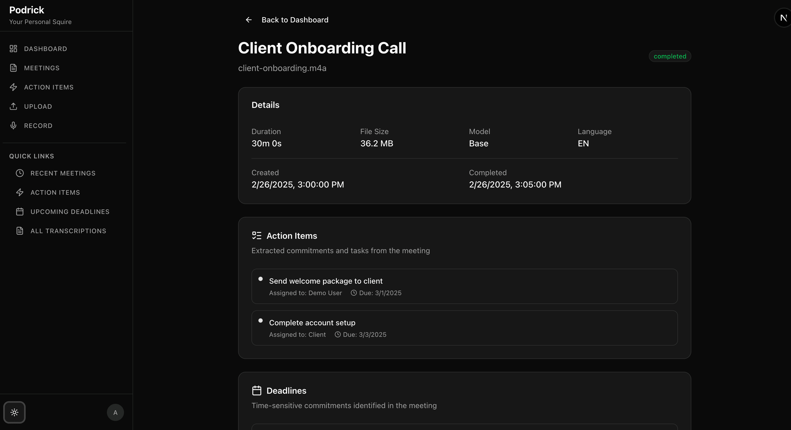Image resolution: width=791 pixels, height=430 pixels.
Task: Click the completed status badge
Action: coord(669,56)
